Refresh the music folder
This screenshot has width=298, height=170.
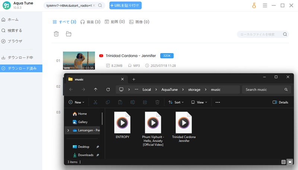[108, 89]
